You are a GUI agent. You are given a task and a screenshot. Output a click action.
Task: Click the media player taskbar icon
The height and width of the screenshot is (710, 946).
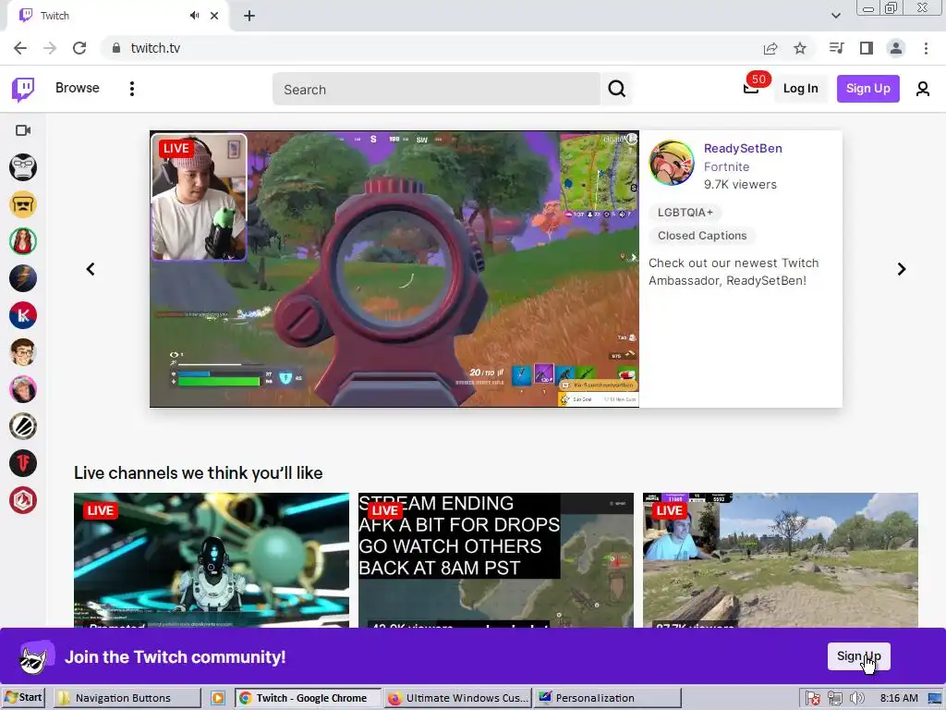click(218, 698)
